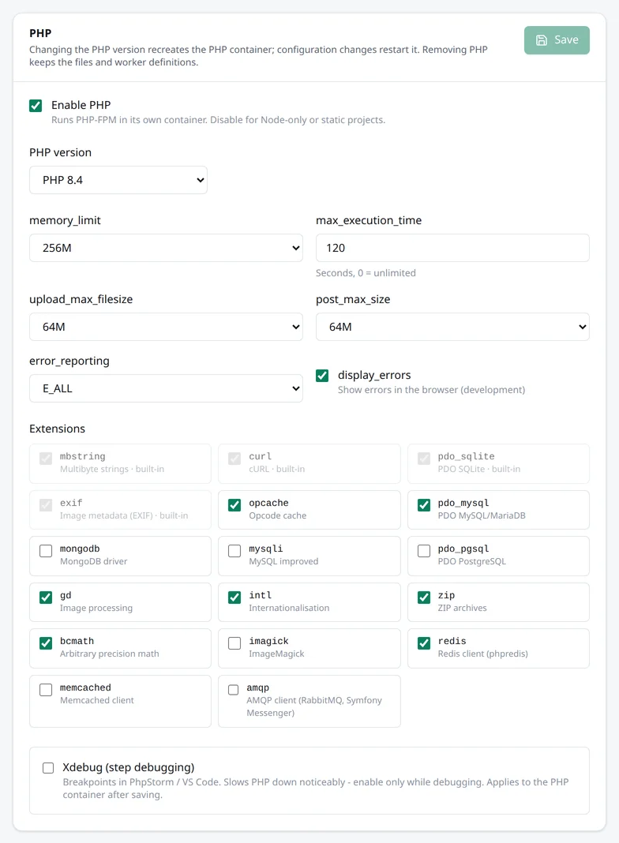Click the 'Opcode cache' description text
The width and height of the screenshot is (619, 843).
tap(277, 515)
